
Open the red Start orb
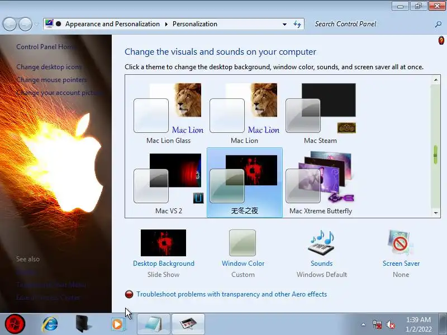pos(15,324)
